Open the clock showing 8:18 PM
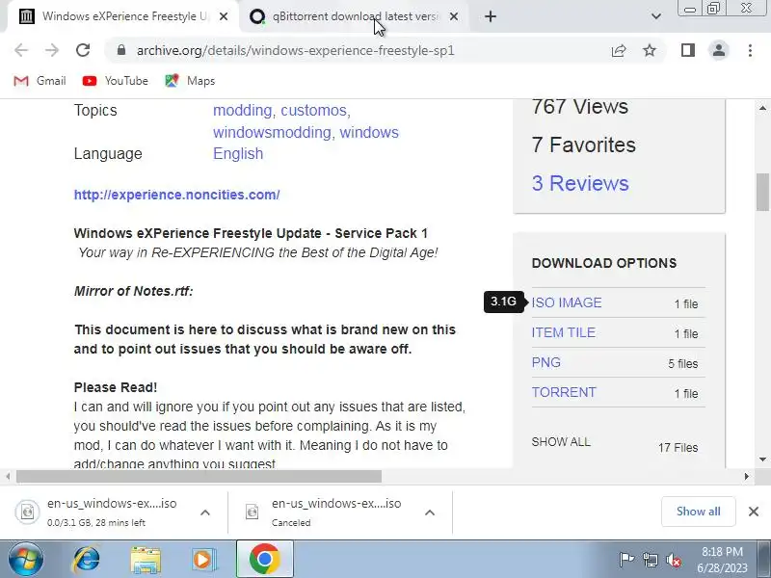 (x=722, y=560)
